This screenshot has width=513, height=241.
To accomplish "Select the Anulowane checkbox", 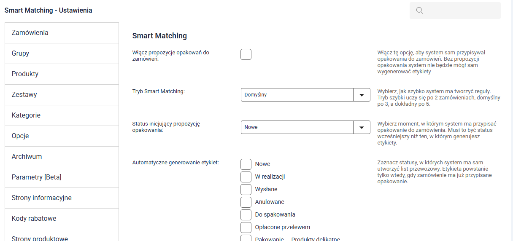I will [246, 202].
